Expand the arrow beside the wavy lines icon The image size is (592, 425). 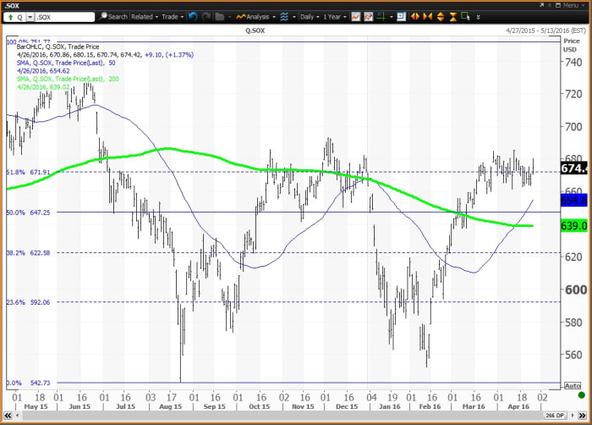tap(293, 17)
